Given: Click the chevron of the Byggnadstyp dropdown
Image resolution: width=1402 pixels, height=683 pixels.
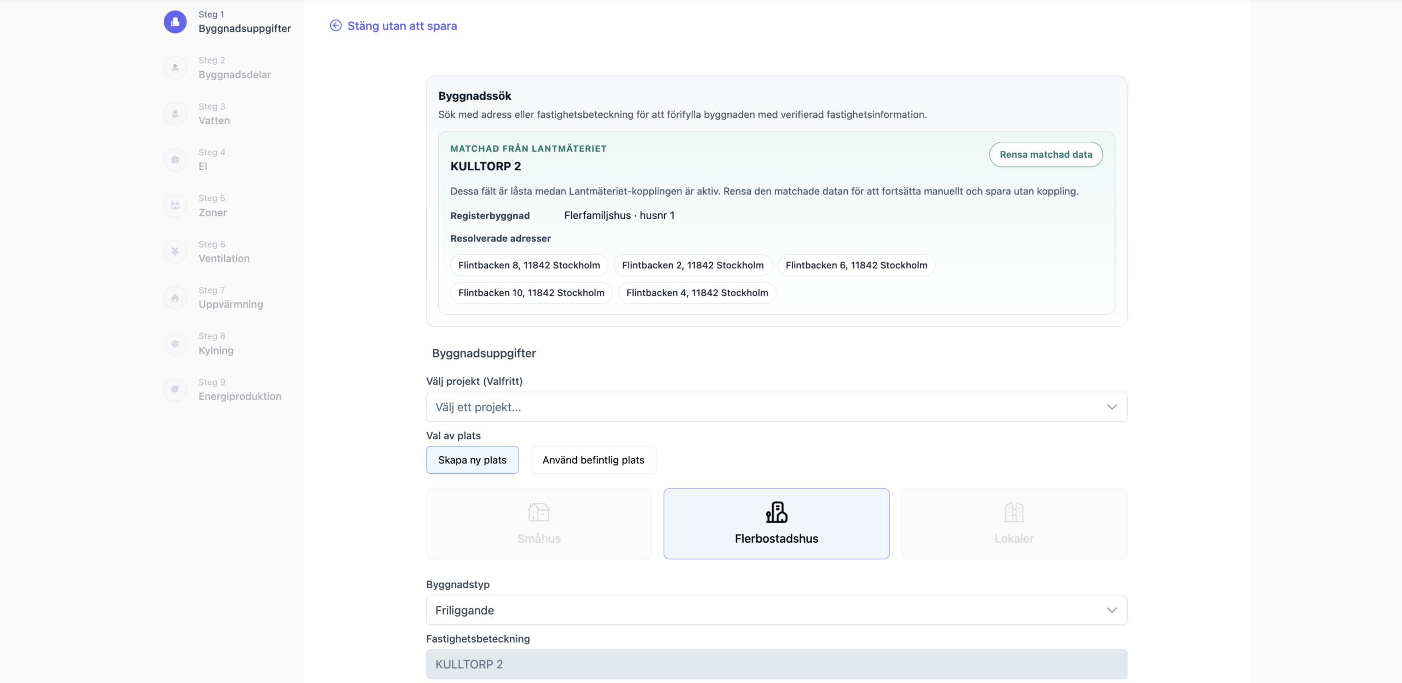Looking at the screenshot, I should pyautogui.click(x=1112, y=610).
